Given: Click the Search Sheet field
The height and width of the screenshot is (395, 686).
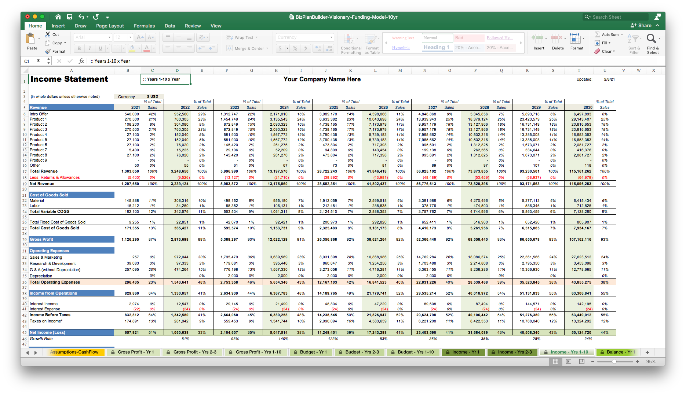Looking at the screenshot, I should pos(616,17).
